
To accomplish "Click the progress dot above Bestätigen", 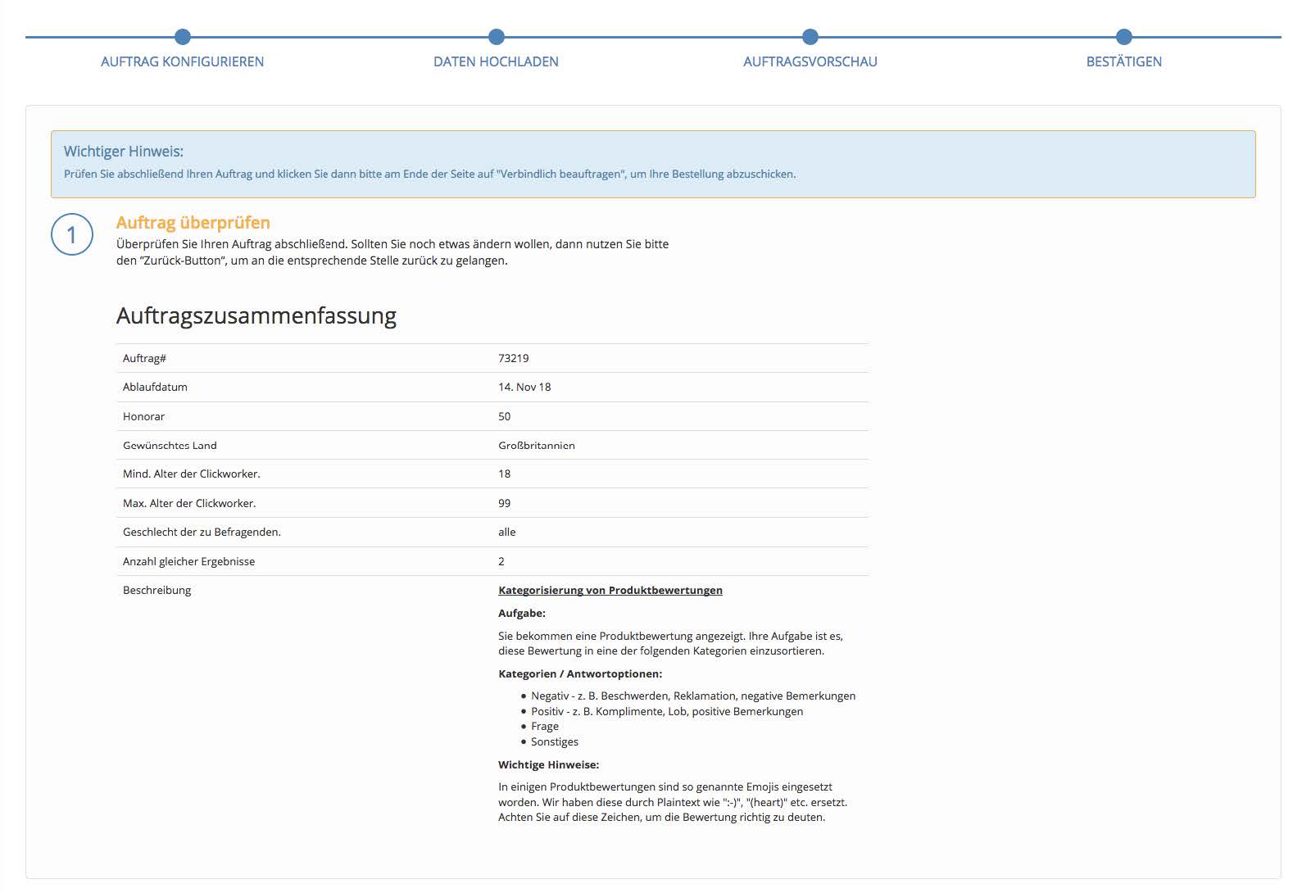I will point(1124,37).
